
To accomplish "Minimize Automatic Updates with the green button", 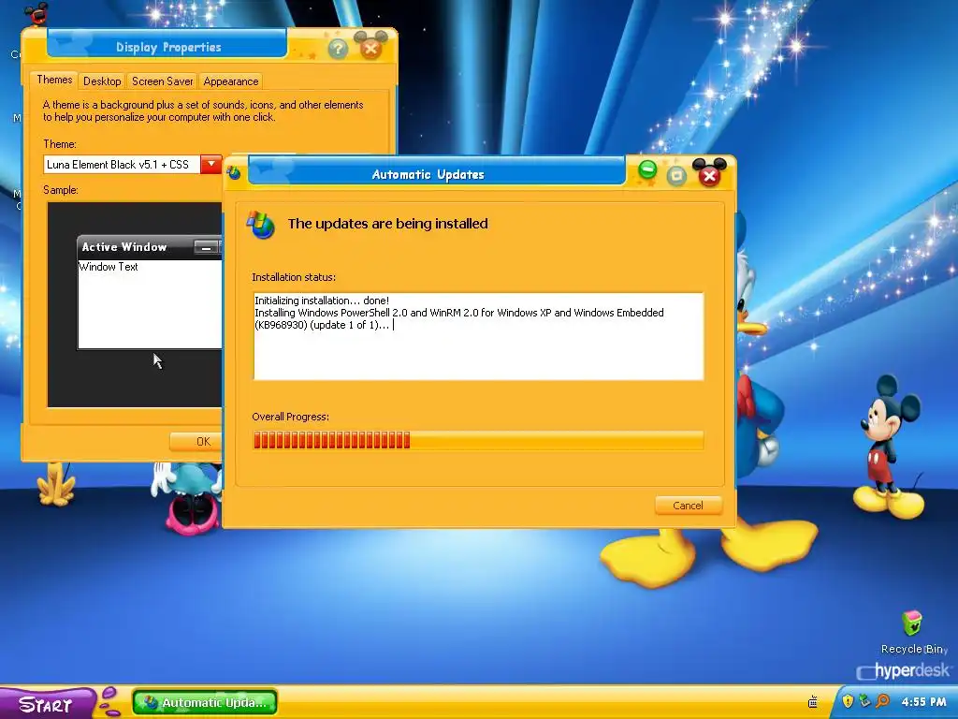I will (647, 170).
